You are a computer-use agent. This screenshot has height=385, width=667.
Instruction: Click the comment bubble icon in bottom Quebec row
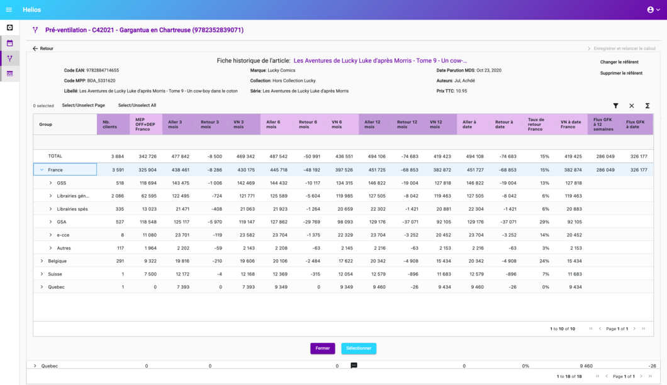pos(354,365)
